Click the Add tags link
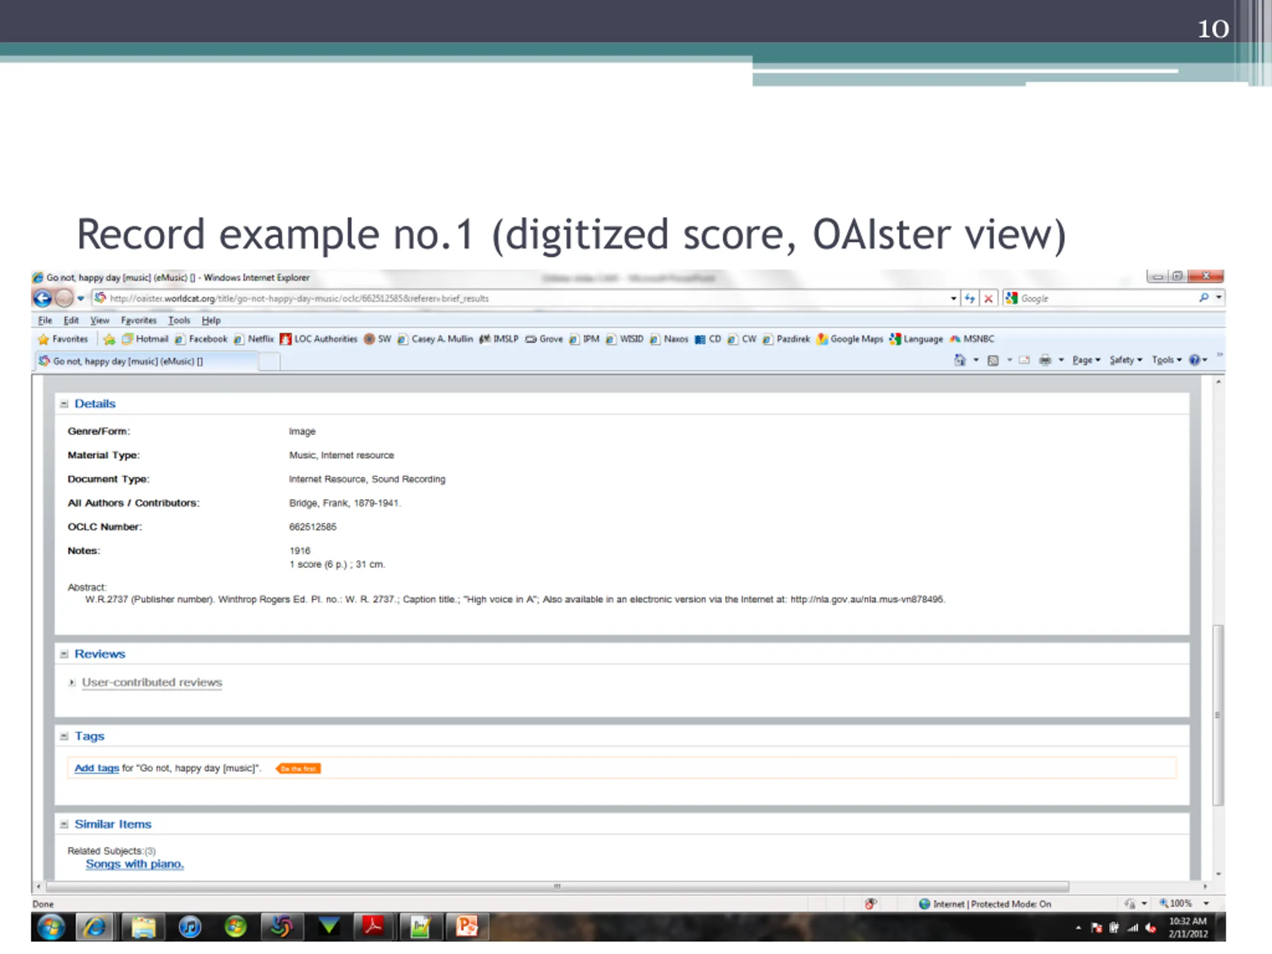The height and width of the screenshot is (954, 1272). pyautogui.click(x=96, y=768)
